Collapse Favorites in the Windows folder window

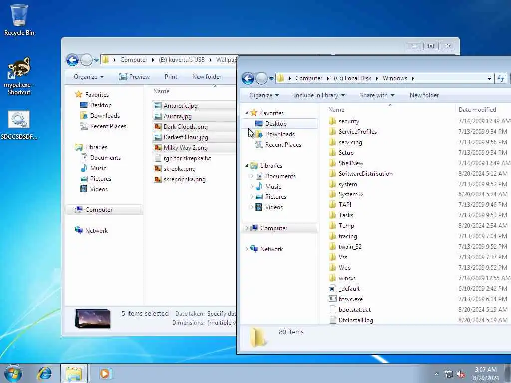click(x=247, y=113)
